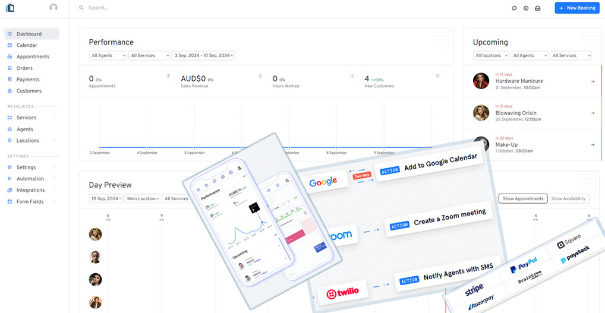The width and height of the screenshot is (605, 313).
Task: Click the Blowaving Orisin customer avatar
Action: 481,113
